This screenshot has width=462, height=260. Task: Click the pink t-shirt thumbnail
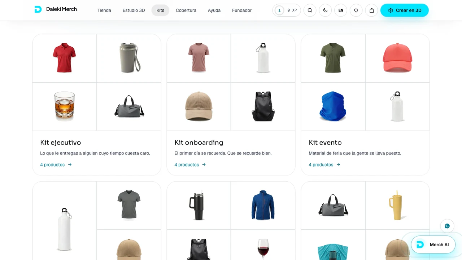pyautogui.click(x=199, y=58)
